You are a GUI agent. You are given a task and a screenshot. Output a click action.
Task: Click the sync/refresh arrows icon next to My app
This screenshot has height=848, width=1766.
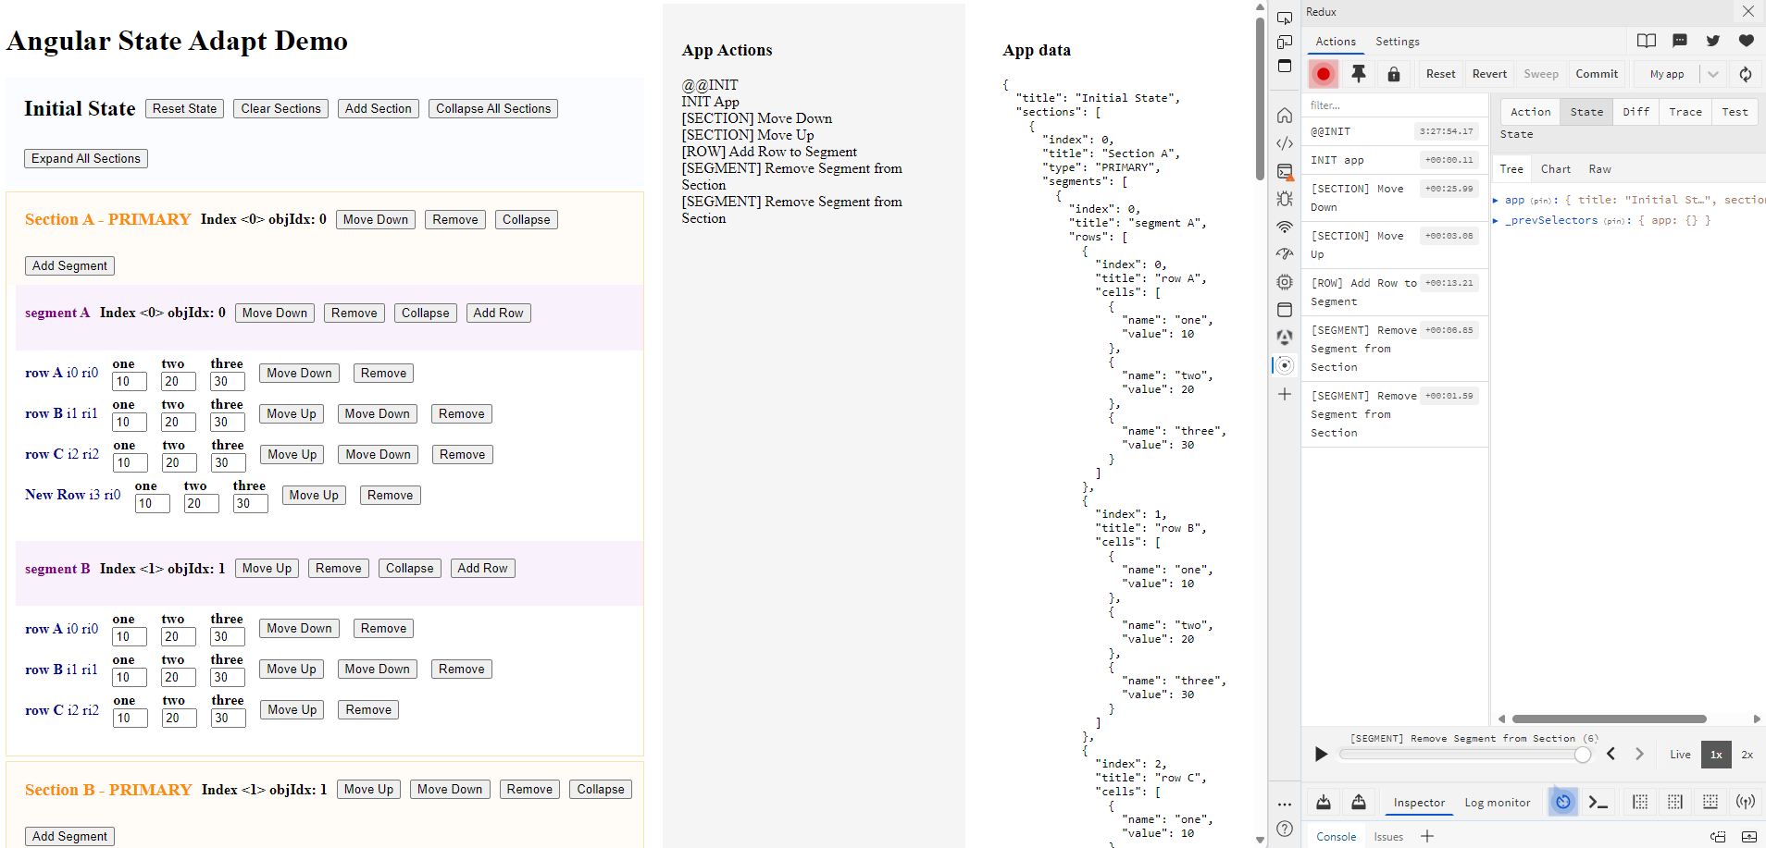pos(1746,74)
